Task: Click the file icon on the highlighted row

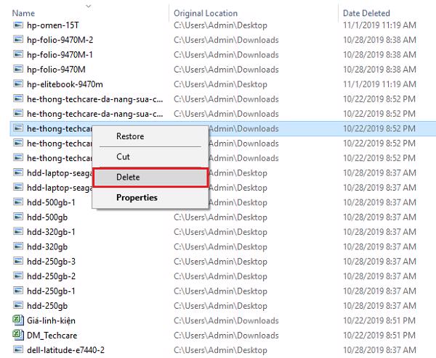Action: (18, 128)
